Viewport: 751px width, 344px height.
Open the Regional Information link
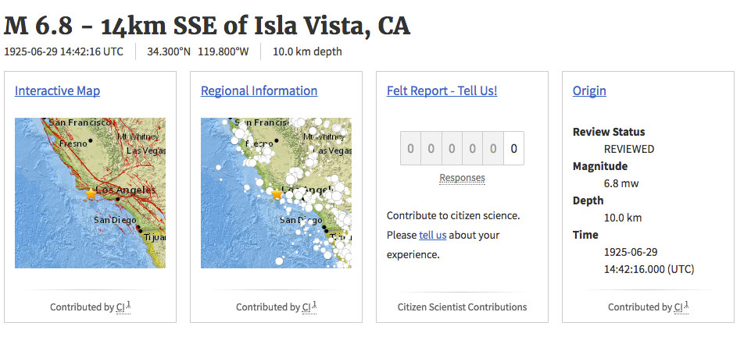(x=259, y=90)
